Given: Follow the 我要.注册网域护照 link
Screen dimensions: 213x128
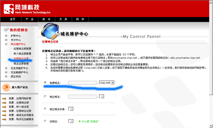Looking at the screenshot, I should tap(20, 98).
